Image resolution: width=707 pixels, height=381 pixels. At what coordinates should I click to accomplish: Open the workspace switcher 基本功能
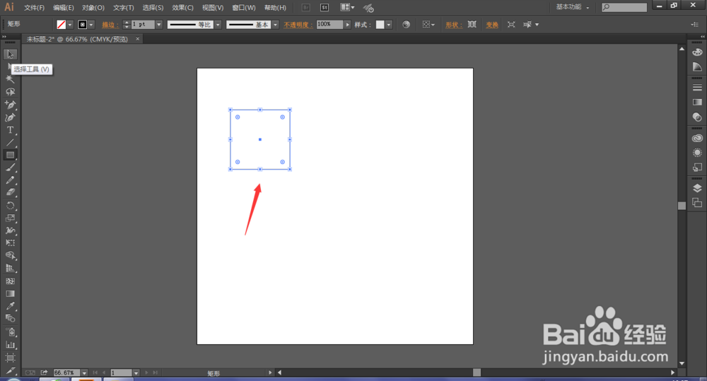[x=572, y=7]
